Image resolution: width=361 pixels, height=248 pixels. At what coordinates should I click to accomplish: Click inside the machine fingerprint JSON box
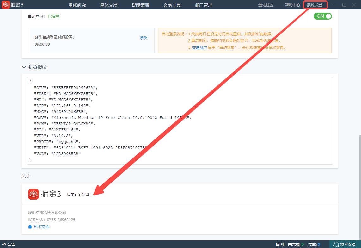(180, 121)
